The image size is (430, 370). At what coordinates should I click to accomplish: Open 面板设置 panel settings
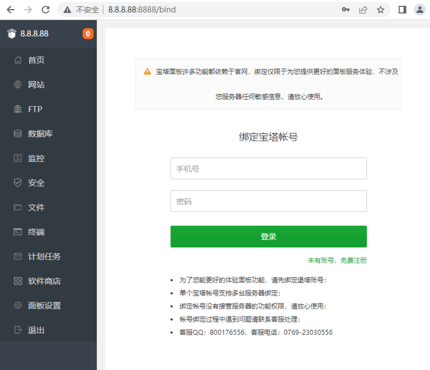coord(44,305)
